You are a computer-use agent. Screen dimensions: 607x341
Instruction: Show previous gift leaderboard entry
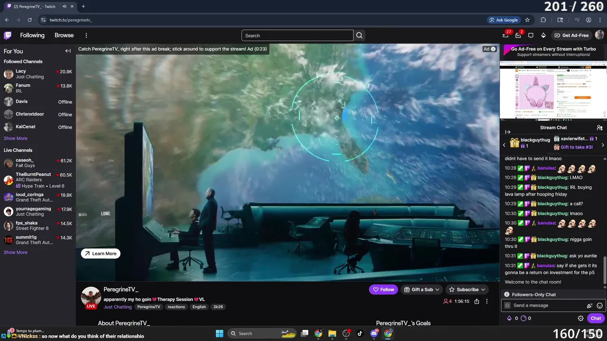[x=504, y=145]
